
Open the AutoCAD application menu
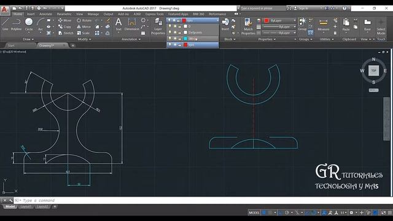(5, 10)
